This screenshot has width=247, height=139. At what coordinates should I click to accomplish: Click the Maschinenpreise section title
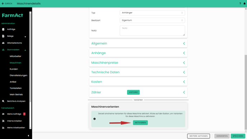[104, 63]
